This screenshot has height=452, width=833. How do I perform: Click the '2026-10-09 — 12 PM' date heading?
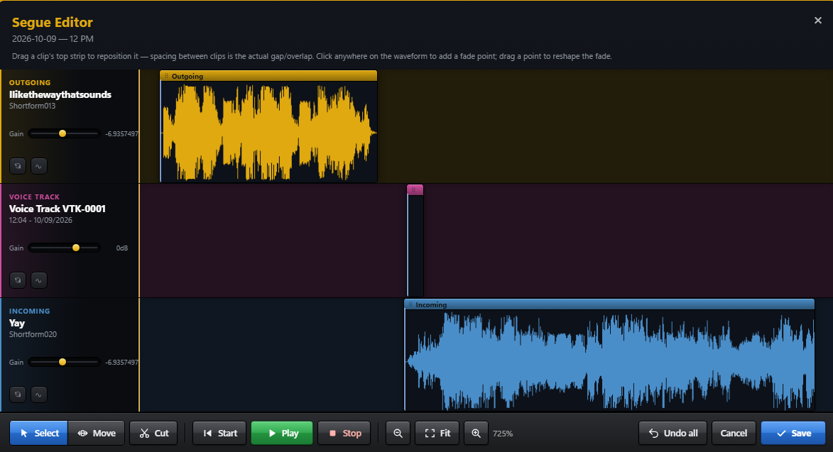click(x=53, y=39)
